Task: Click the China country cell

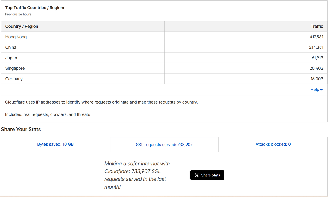Action: (83, 47)
